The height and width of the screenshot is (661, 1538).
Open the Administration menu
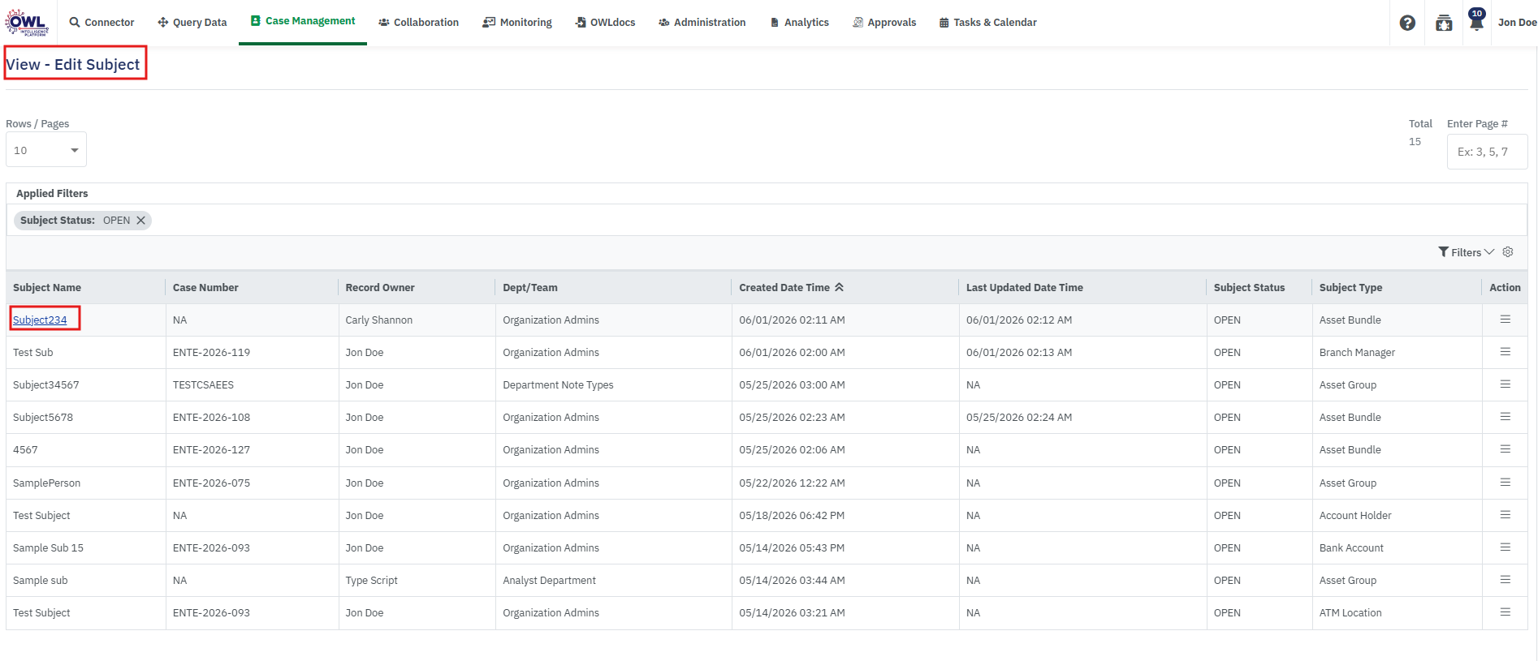(x=702, y=23)
